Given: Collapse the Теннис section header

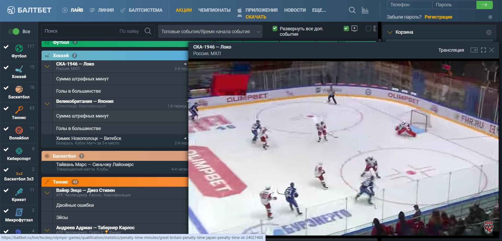Looking at the screenshot, I should click(115, 182).
